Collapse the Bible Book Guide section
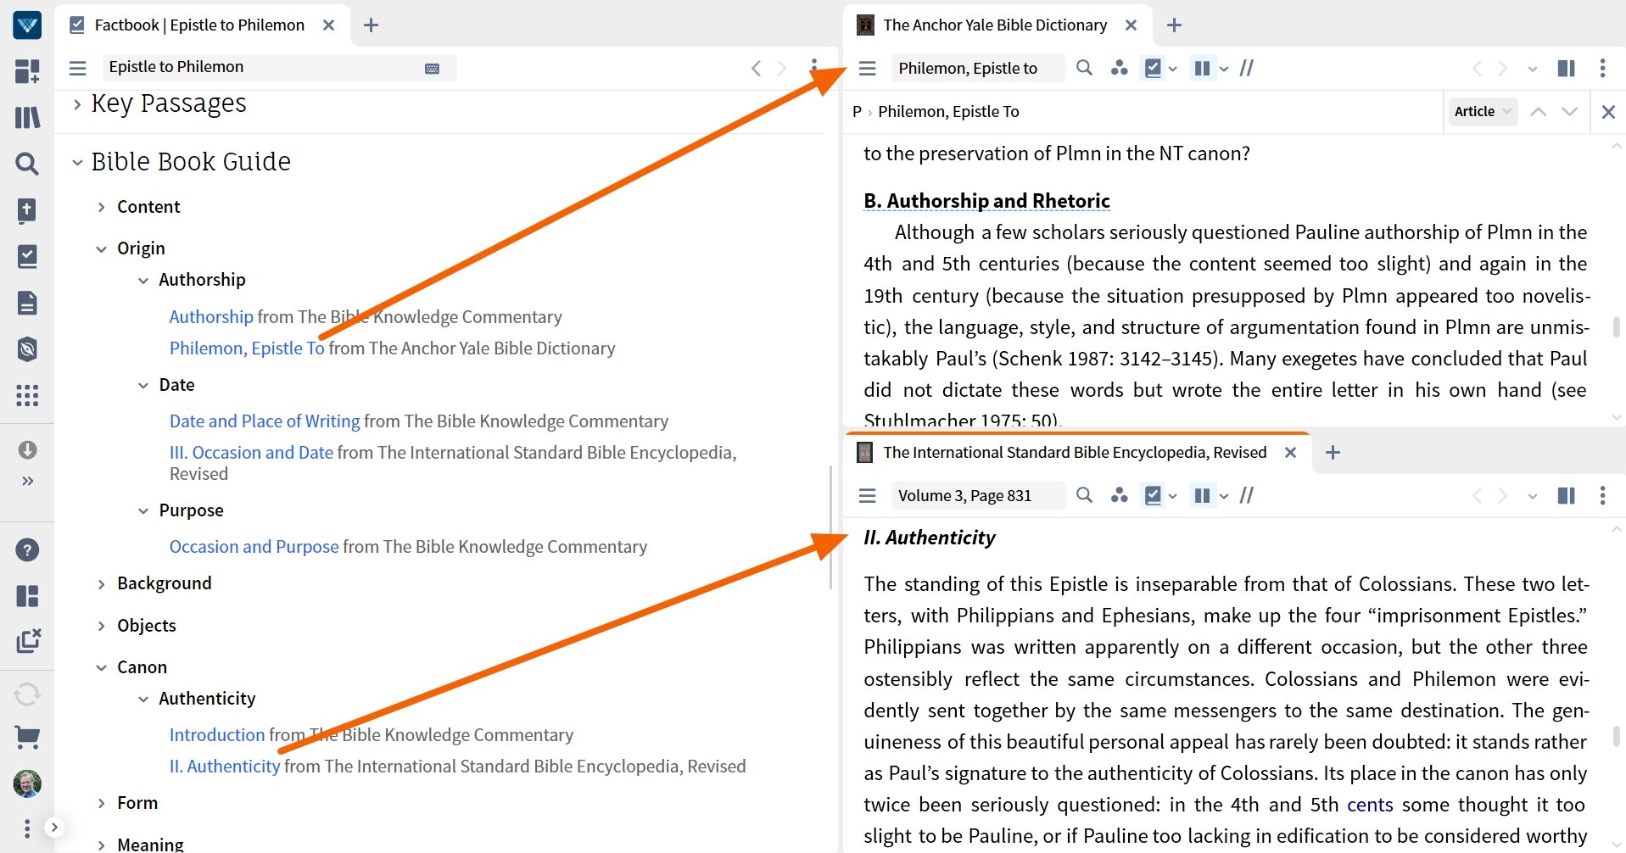 (77, 162)
